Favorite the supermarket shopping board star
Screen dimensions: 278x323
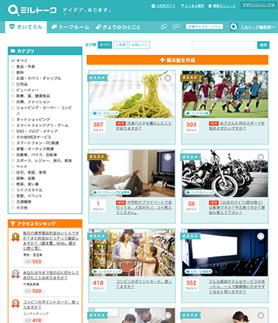click(168, 237)
